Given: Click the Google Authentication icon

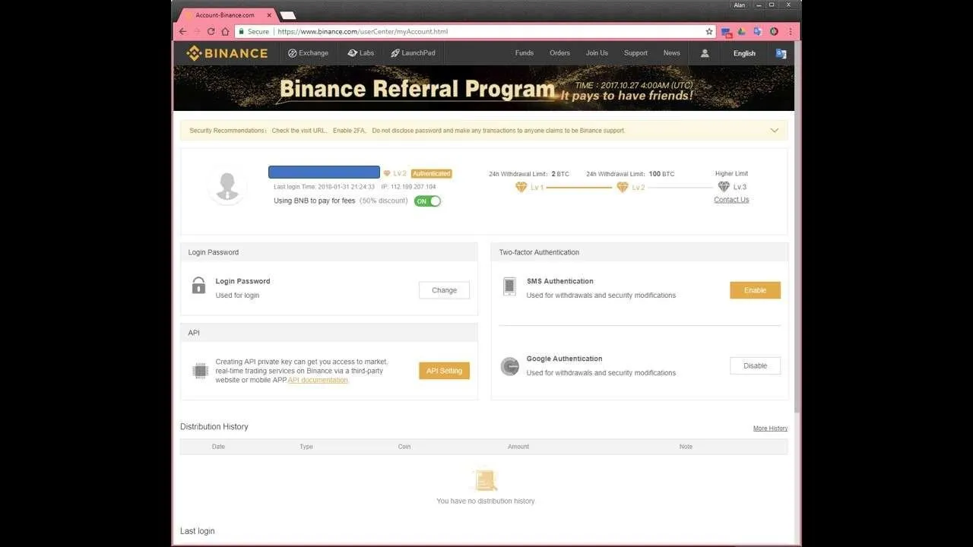Looking at the screenshot, I should (x=509, y=366).
